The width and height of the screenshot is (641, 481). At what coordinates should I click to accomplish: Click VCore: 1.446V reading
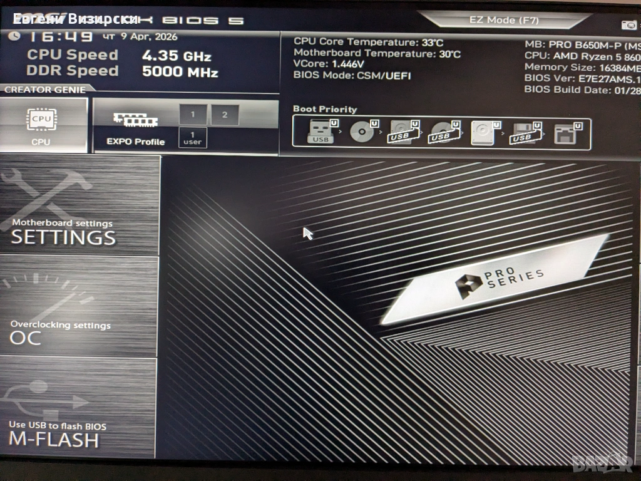(x=329, y=64)
